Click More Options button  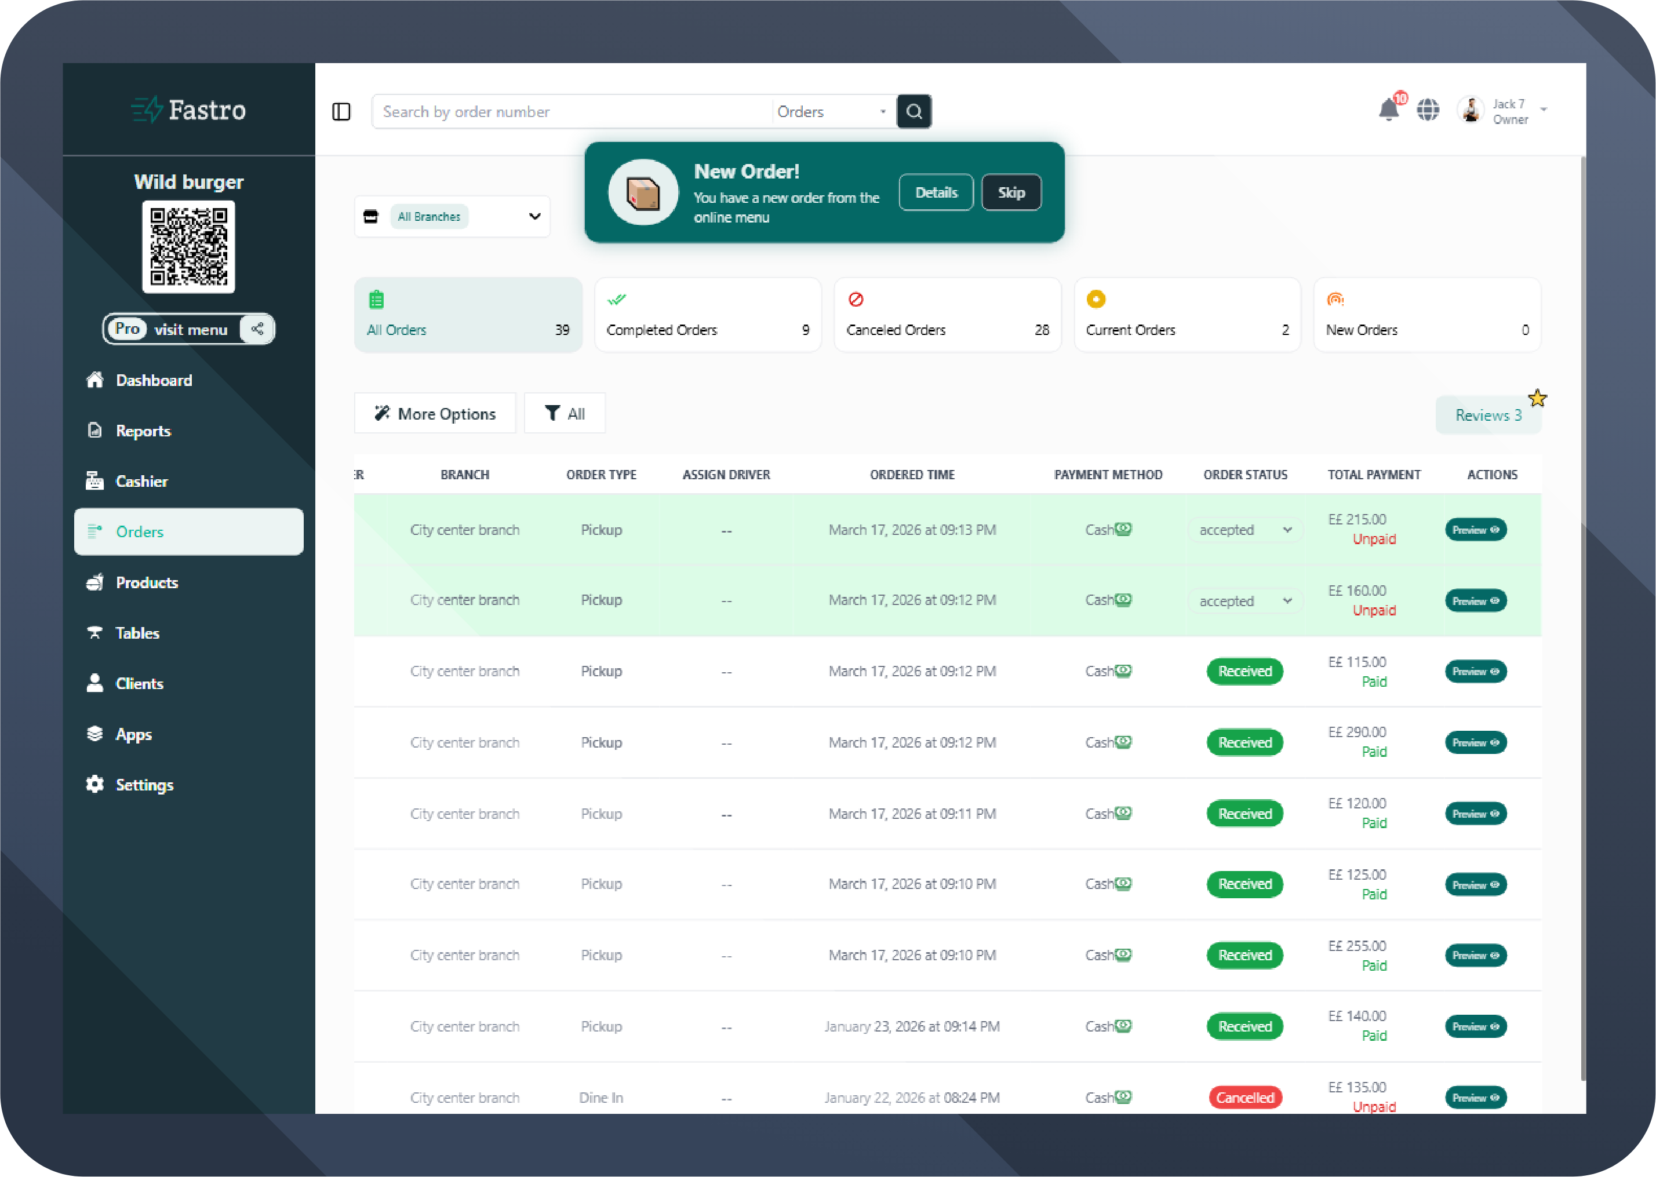pos(435,413)
